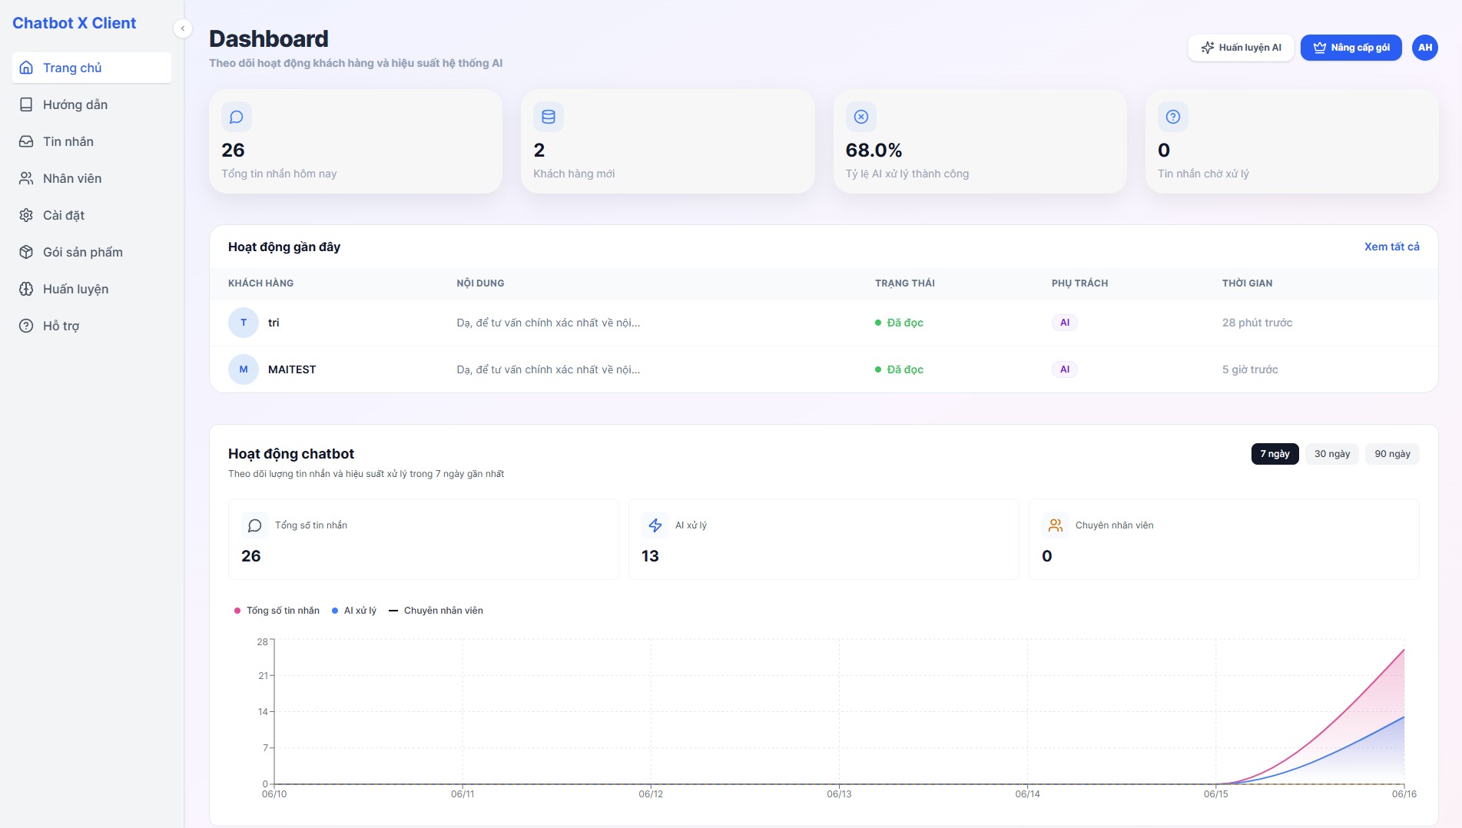Image resolution: width=1462 pixels, height=828 pixels.
Task: Switch chart to 30 ngày
Action: 1332,454
